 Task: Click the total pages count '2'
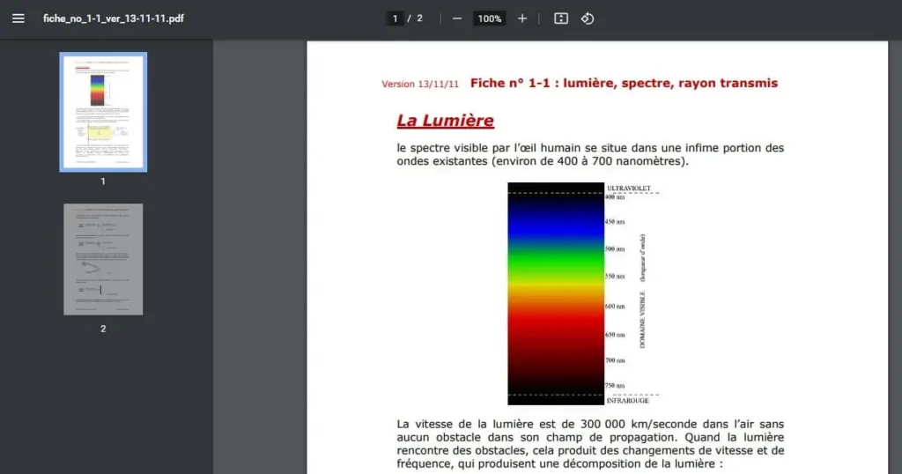[x=420, y=19]
